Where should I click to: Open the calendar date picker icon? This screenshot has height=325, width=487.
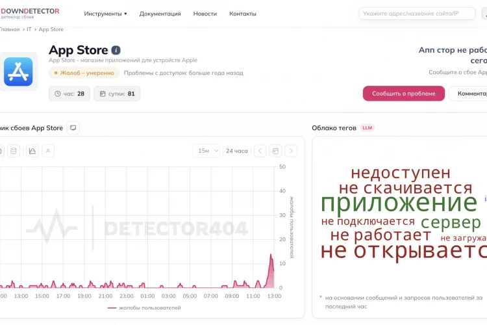[x=275, y=151]
